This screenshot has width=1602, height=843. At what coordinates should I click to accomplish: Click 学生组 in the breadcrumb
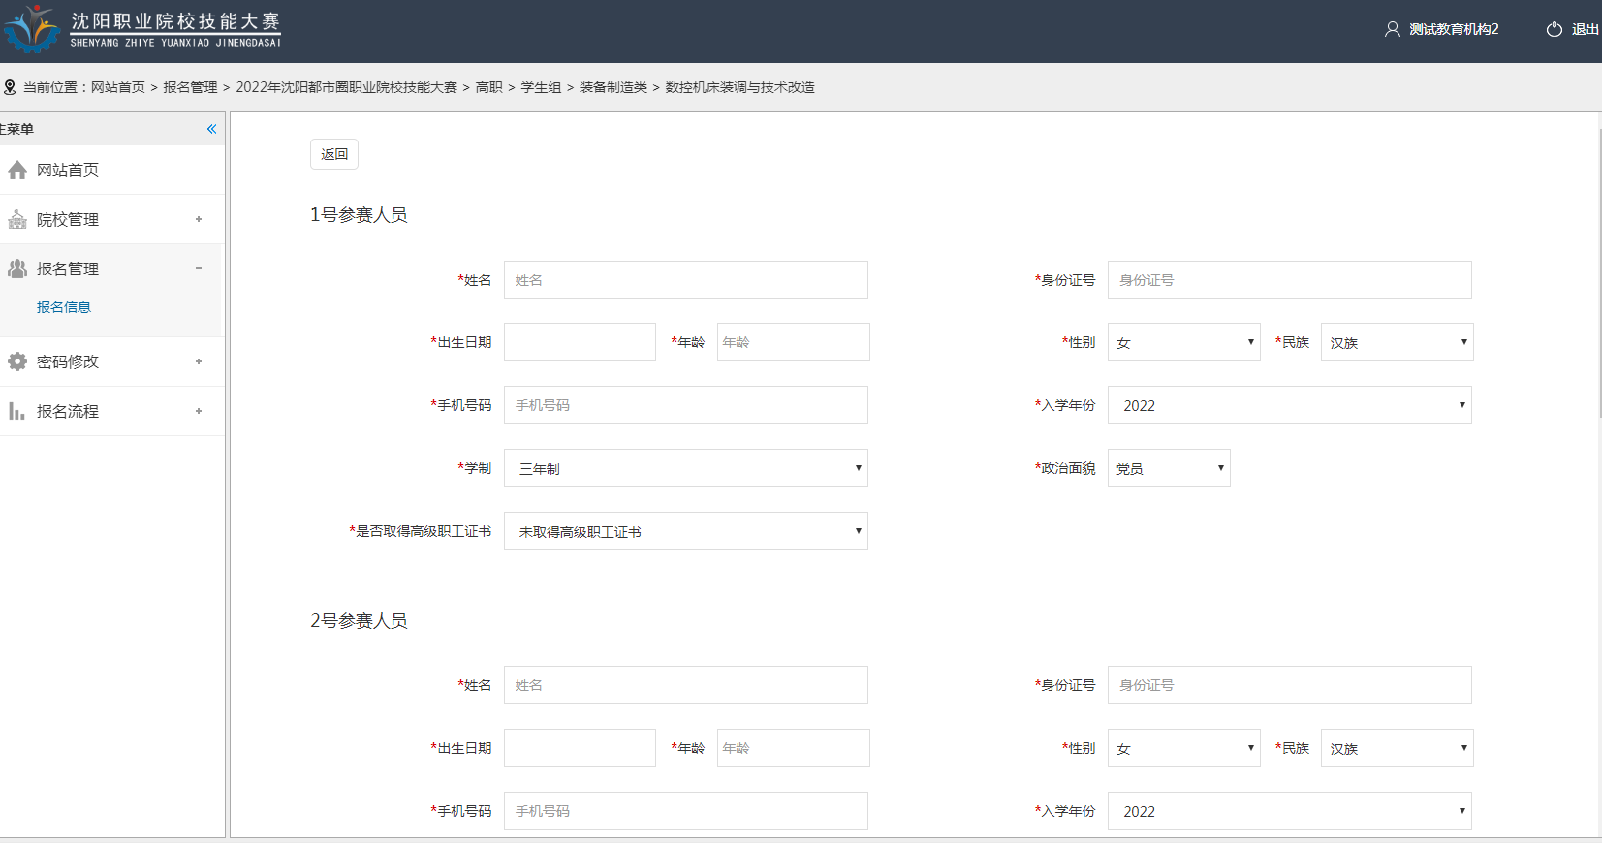(541, 87)
